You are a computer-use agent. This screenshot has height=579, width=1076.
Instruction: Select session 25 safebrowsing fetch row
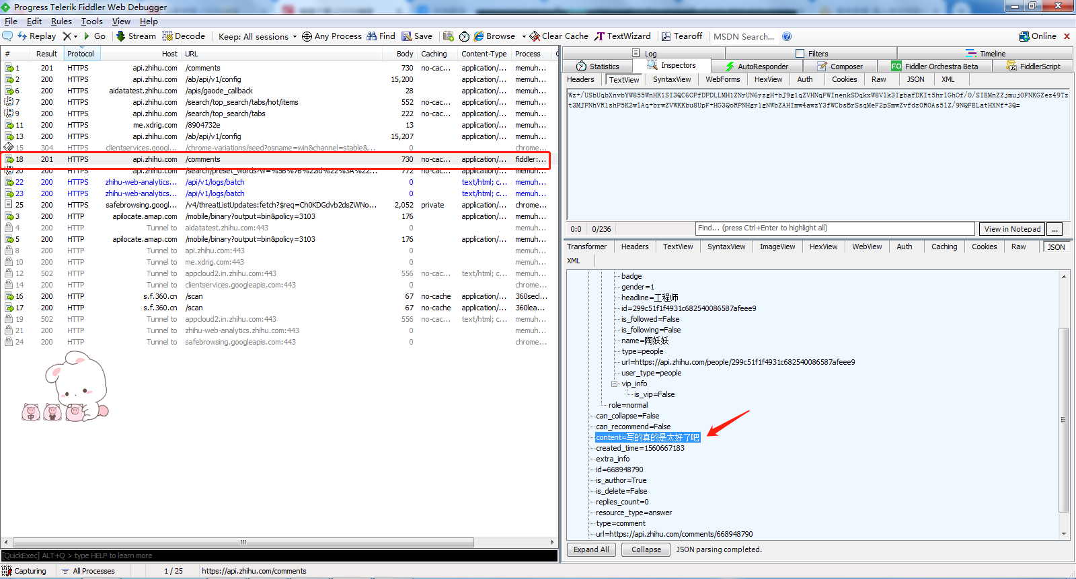[x=276, y=205]
